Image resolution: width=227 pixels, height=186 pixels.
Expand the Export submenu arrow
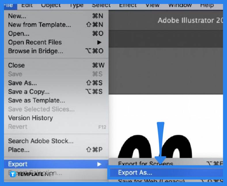[x=99, y=164]
